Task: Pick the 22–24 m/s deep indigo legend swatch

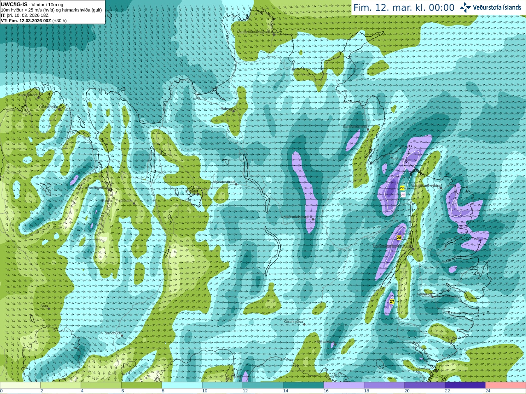Action: pyautogui.click(x=465, y=385)
